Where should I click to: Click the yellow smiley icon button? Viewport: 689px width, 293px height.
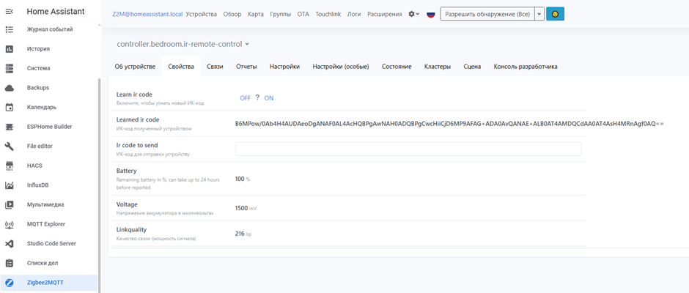point(555,14)
